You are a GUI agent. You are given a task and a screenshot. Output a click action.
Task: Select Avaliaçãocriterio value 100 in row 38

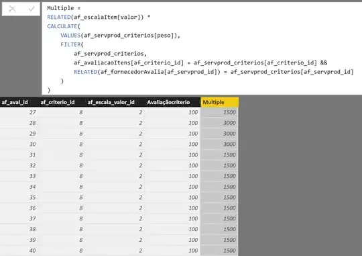tap(173, 229)
